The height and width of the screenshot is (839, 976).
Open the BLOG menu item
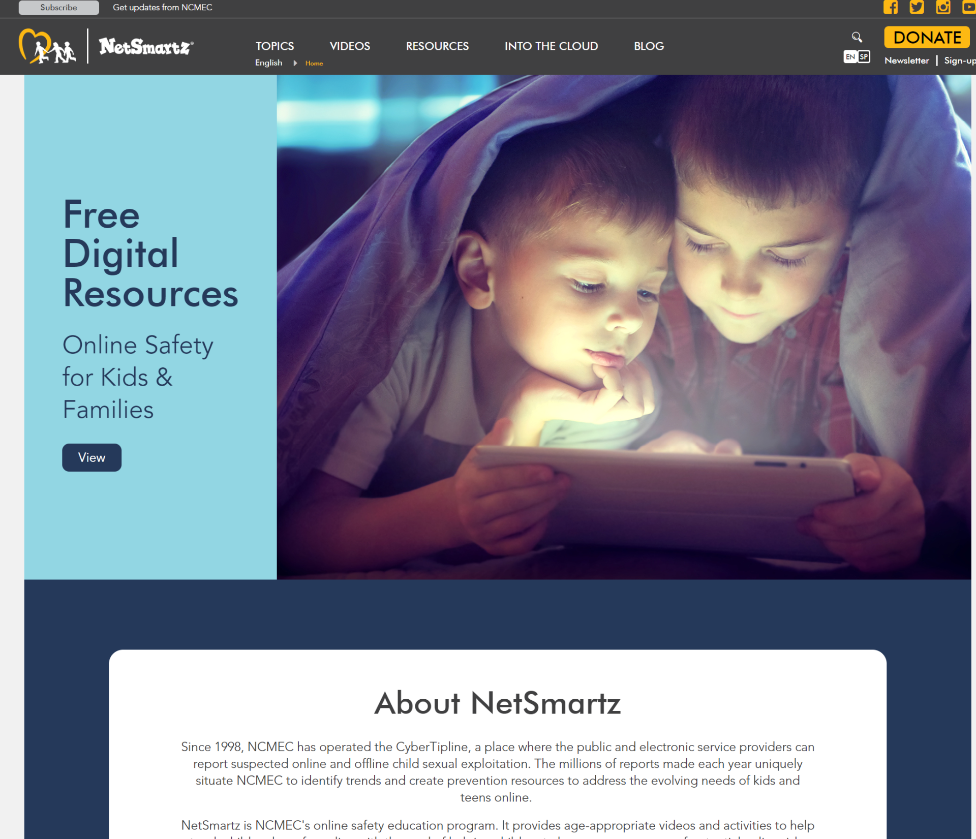pos(649,46)
